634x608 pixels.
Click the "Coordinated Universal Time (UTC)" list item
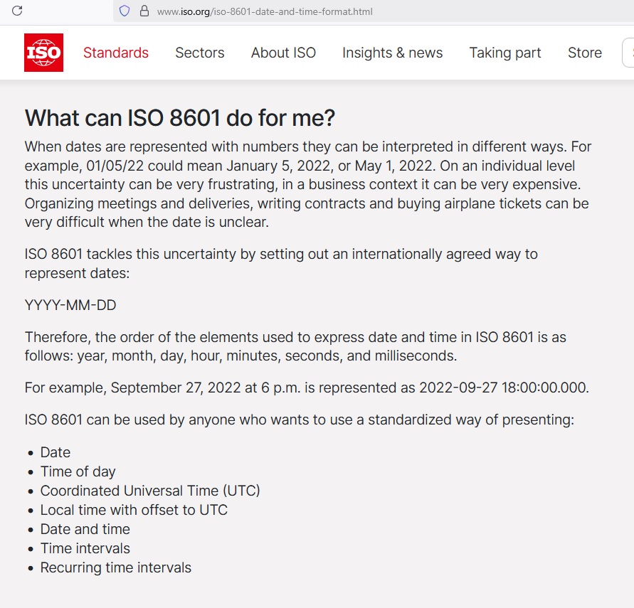pos(150,491)
